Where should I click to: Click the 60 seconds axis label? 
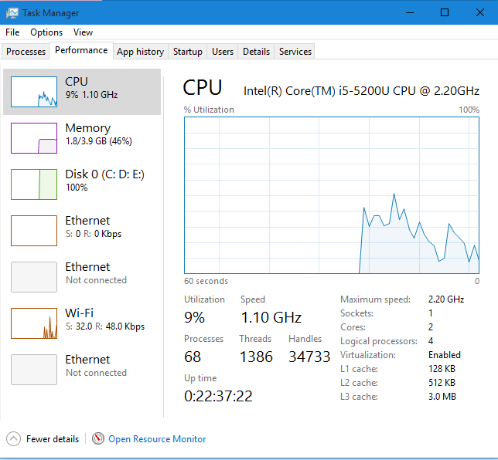coord(206,281)
